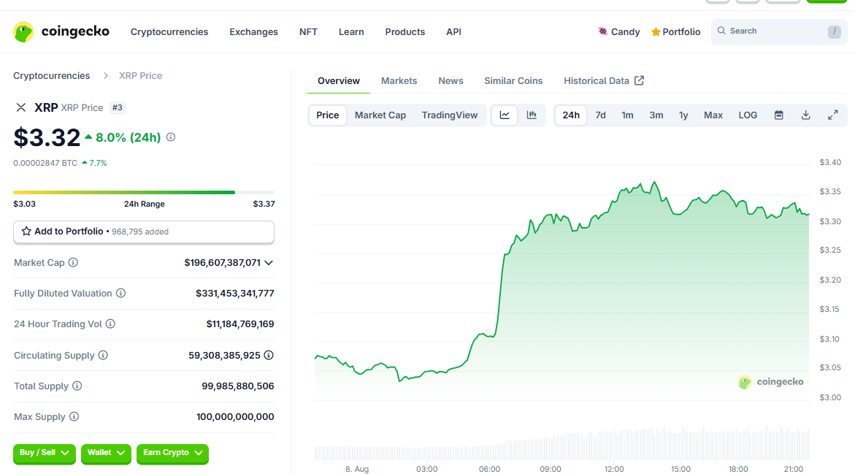
Task: Set chart range to 1y
Action: pos(683,115)
